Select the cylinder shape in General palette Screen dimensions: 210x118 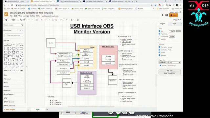[13, 52]
